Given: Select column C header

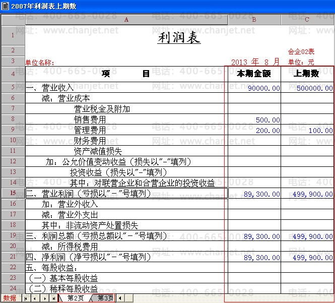Looking at the screenshot, I should coord(307,20).
